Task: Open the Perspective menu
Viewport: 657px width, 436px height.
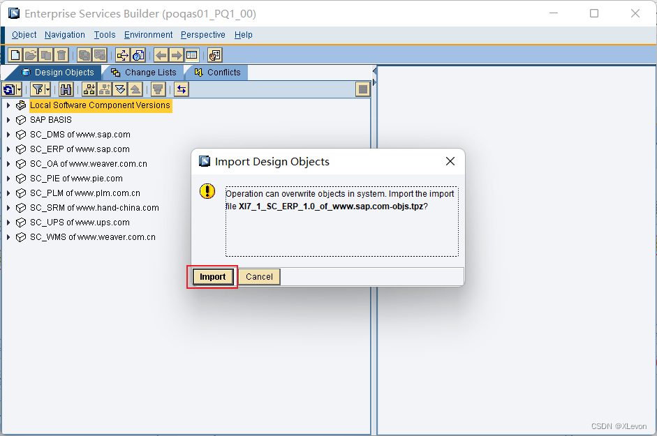Action: (202, 35)
